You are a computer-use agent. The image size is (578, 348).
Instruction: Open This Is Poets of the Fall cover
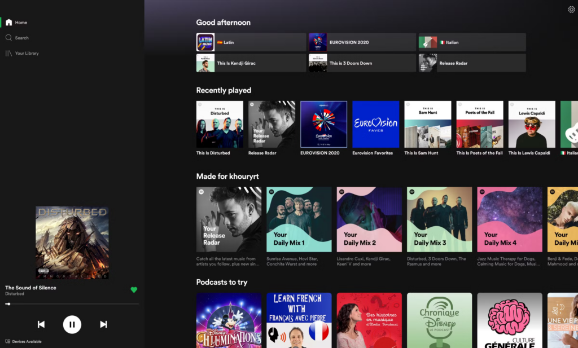480,124
